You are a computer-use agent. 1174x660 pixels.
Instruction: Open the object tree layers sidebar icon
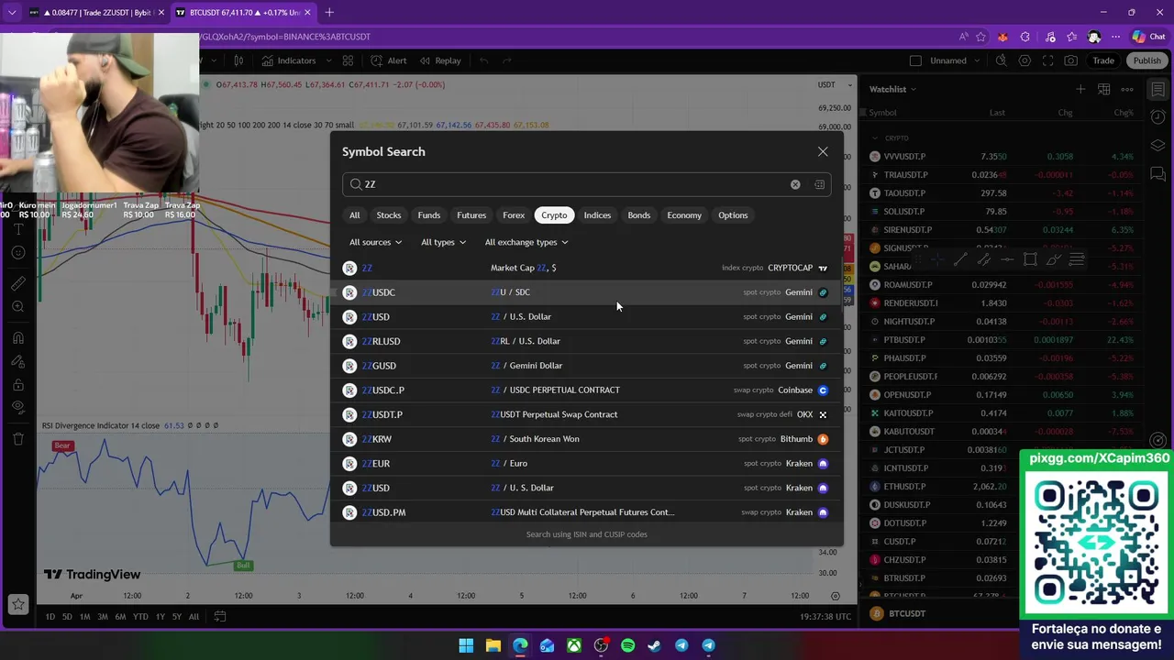click(1157, 146)
